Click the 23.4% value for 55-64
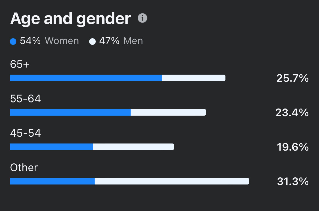The height and width of the screenshot is (211, 319). [x=292, y=113]
